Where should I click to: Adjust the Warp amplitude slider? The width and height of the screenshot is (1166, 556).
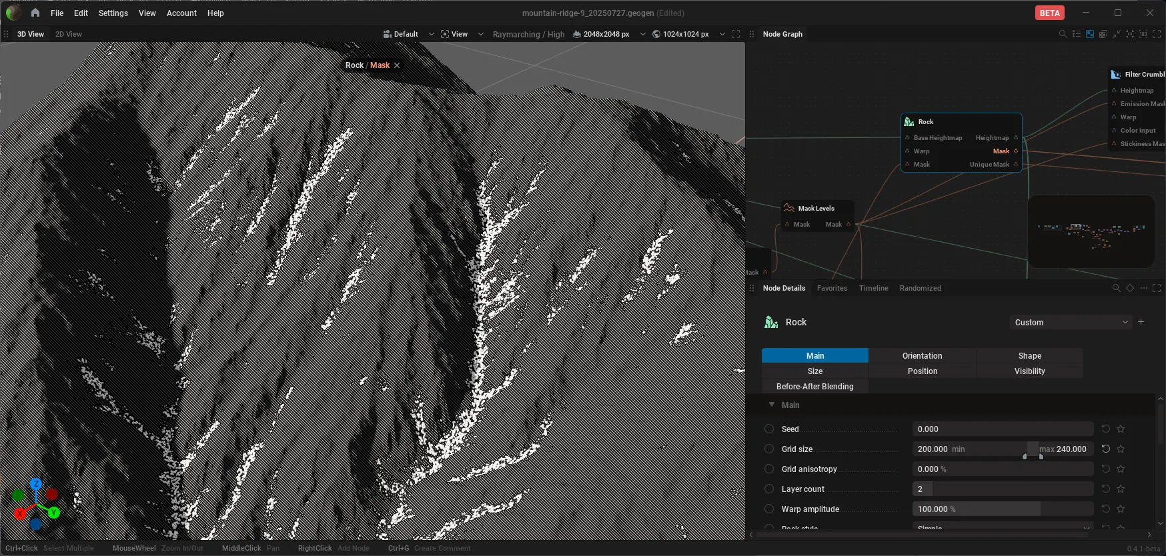pyautogui.click(x=1003, y=509)
